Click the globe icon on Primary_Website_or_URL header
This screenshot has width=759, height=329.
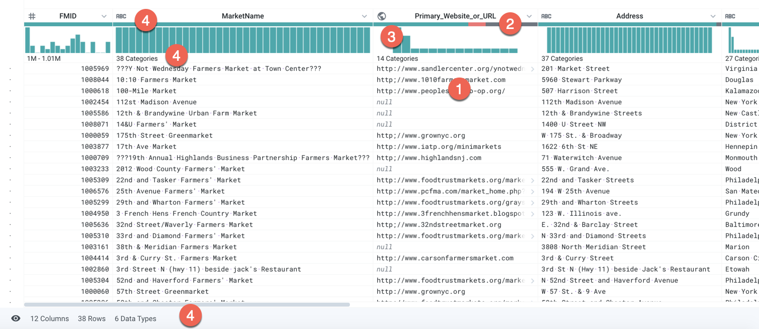pyautogui.click(x=381, y=16)
